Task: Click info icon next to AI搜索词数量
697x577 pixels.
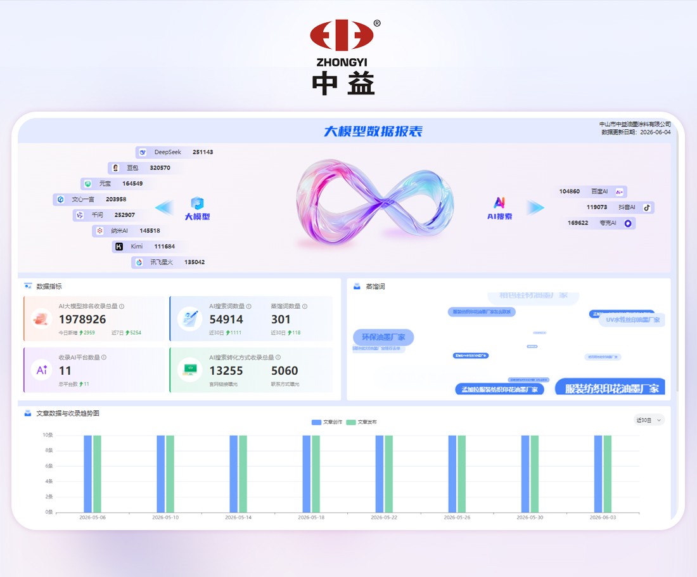Action: (x=249, y=306)
